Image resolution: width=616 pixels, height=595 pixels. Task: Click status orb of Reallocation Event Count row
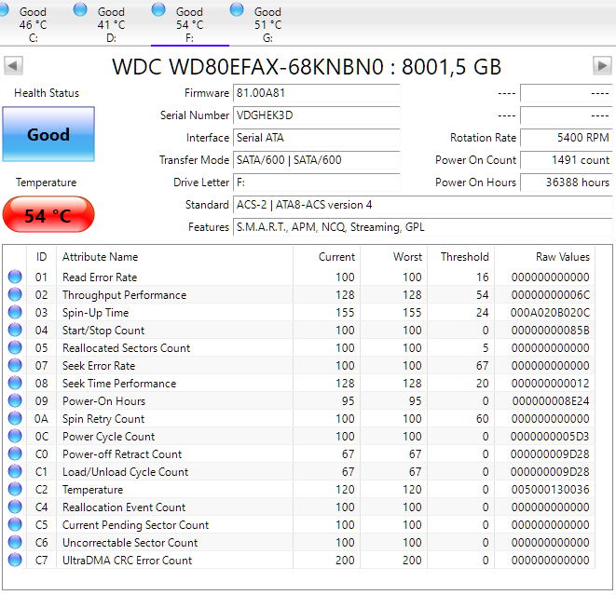coord(15,507)
